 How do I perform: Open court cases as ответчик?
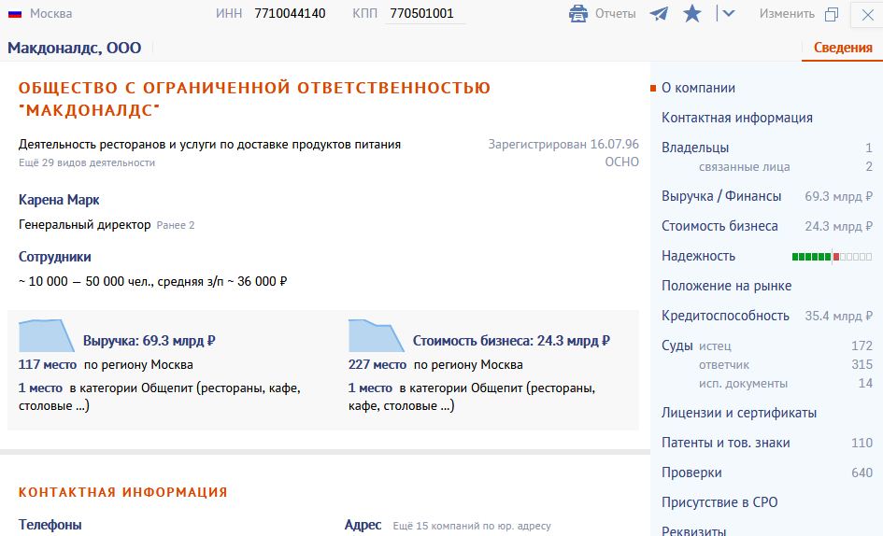[724, 365]
